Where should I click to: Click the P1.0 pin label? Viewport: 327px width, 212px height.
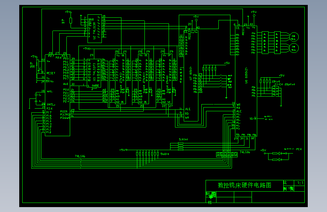pyautogui.click(x=49, y=132)
